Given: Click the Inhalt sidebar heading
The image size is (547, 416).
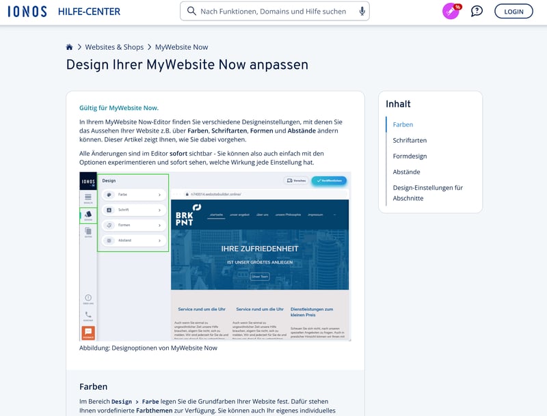Looking at the screenshot, I should pyautogui.click(x=398, y=104).
